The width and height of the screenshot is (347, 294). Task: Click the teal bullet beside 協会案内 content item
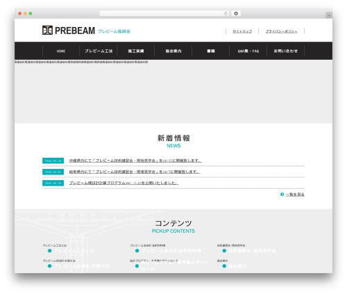pos(224,266)
